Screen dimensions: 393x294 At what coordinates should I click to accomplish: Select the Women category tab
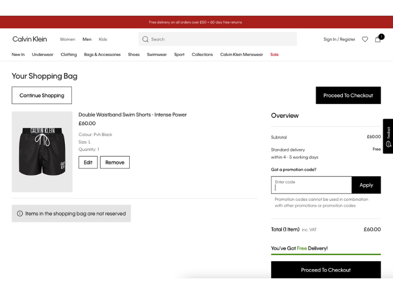(67, 39)
